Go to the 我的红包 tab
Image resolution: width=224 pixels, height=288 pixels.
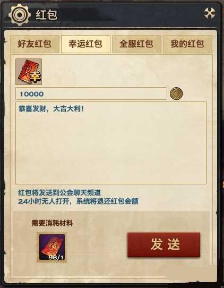click(x=187, y=44)
